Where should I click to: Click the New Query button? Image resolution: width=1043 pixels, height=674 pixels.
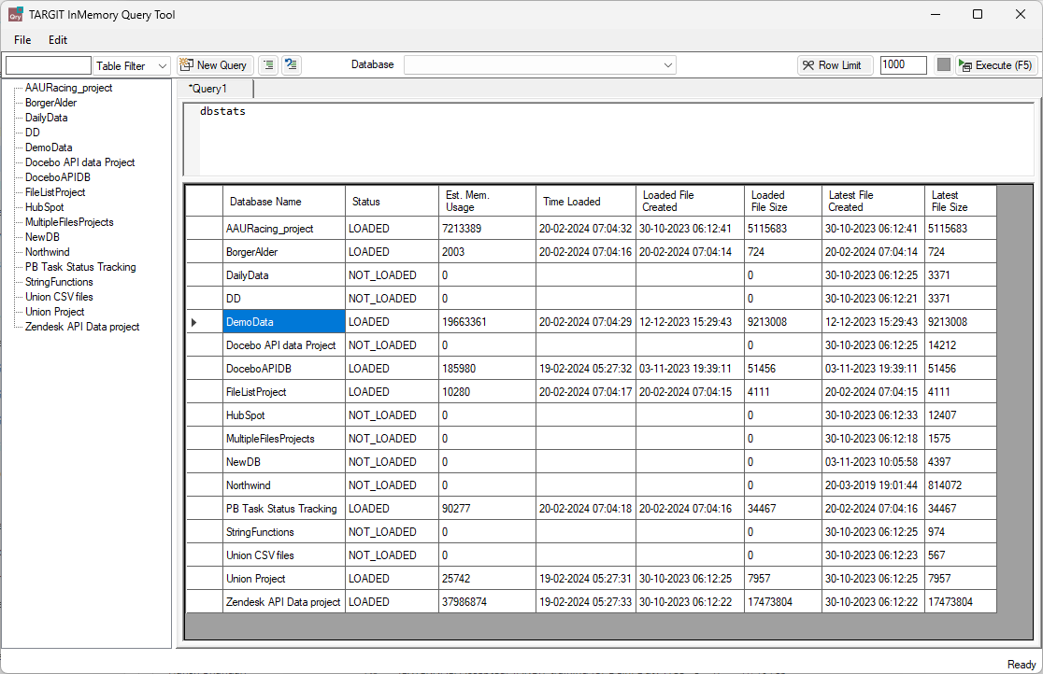[x=215, y=65]
